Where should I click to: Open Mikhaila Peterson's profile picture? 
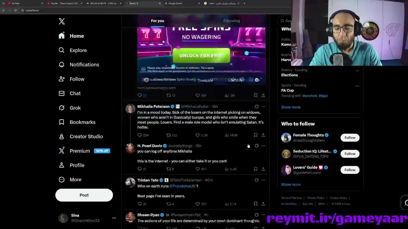point(130,109)
